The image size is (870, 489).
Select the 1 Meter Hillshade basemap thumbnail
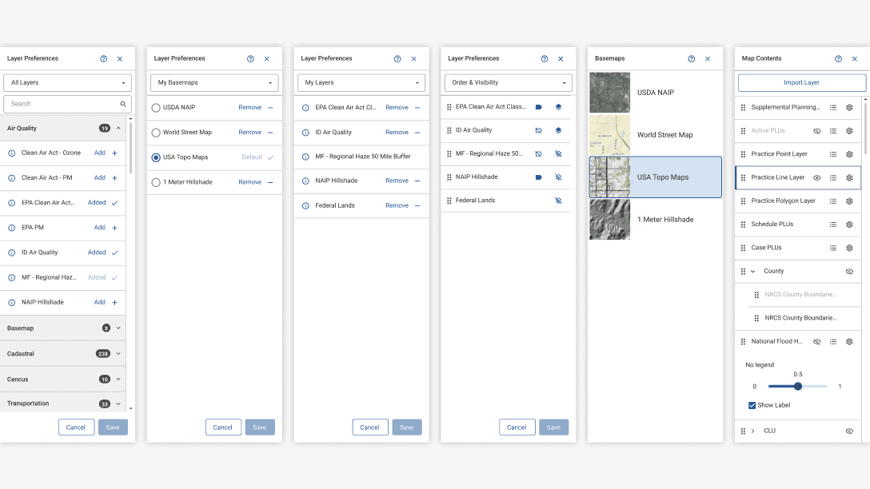[609, 220]
